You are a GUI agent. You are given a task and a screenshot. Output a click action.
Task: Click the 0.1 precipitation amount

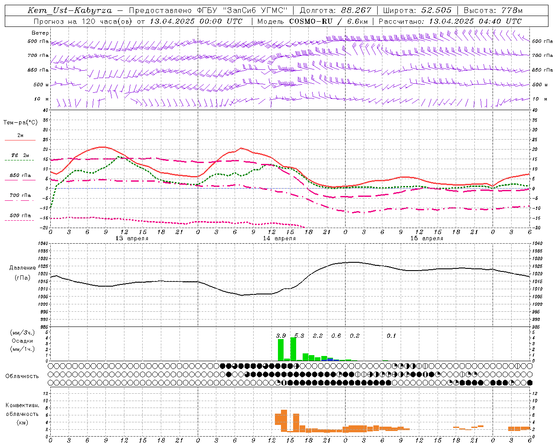click(x=392, y=336)
